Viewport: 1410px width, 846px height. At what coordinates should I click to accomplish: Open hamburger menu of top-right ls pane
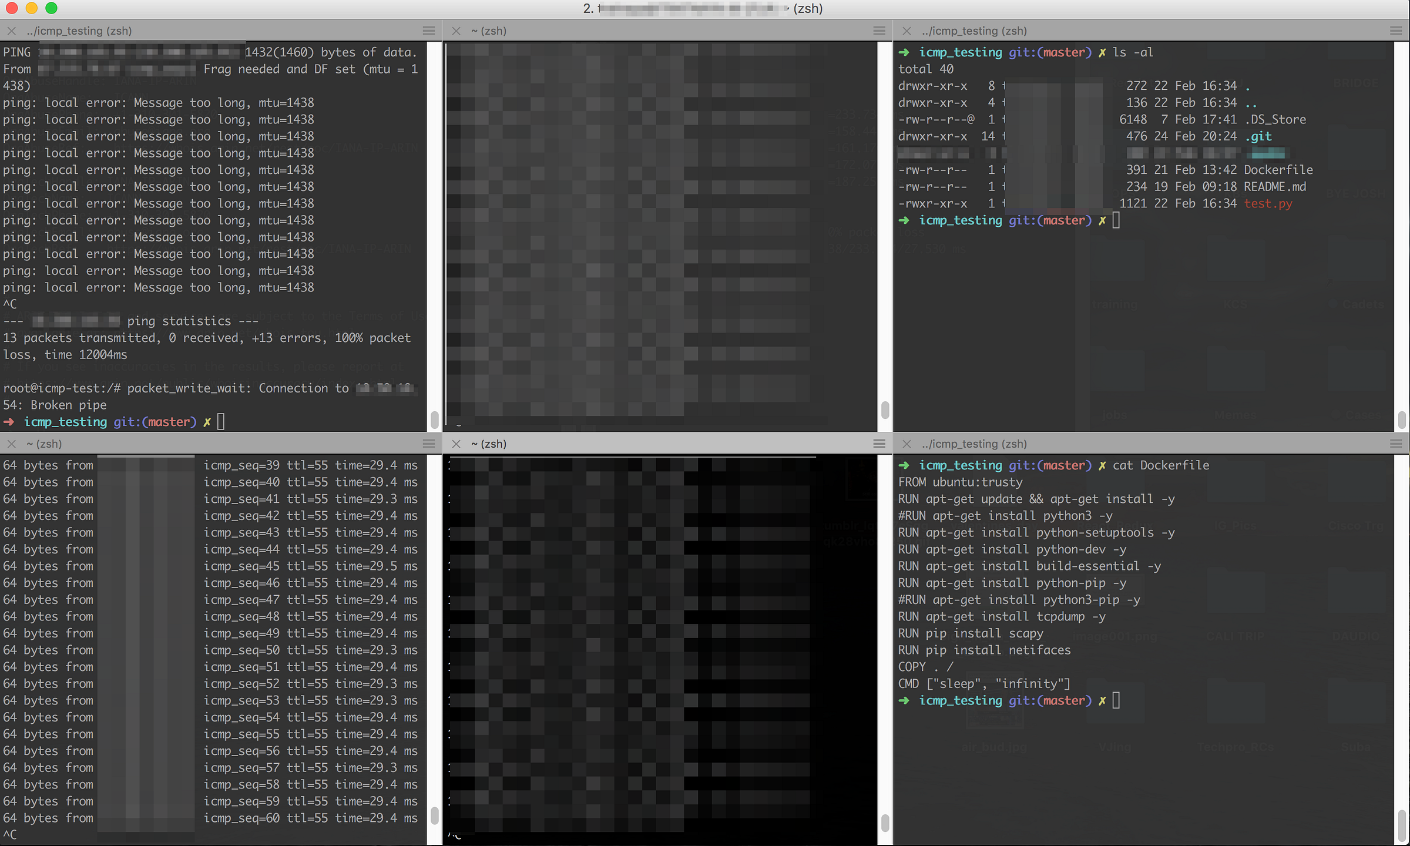point(1396,31)
